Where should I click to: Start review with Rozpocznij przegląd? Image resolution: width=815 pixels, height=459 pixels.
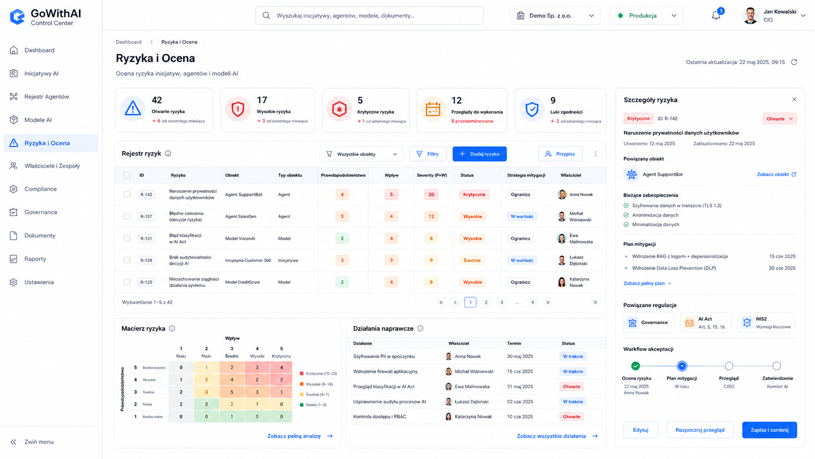[x=700, y=430]
